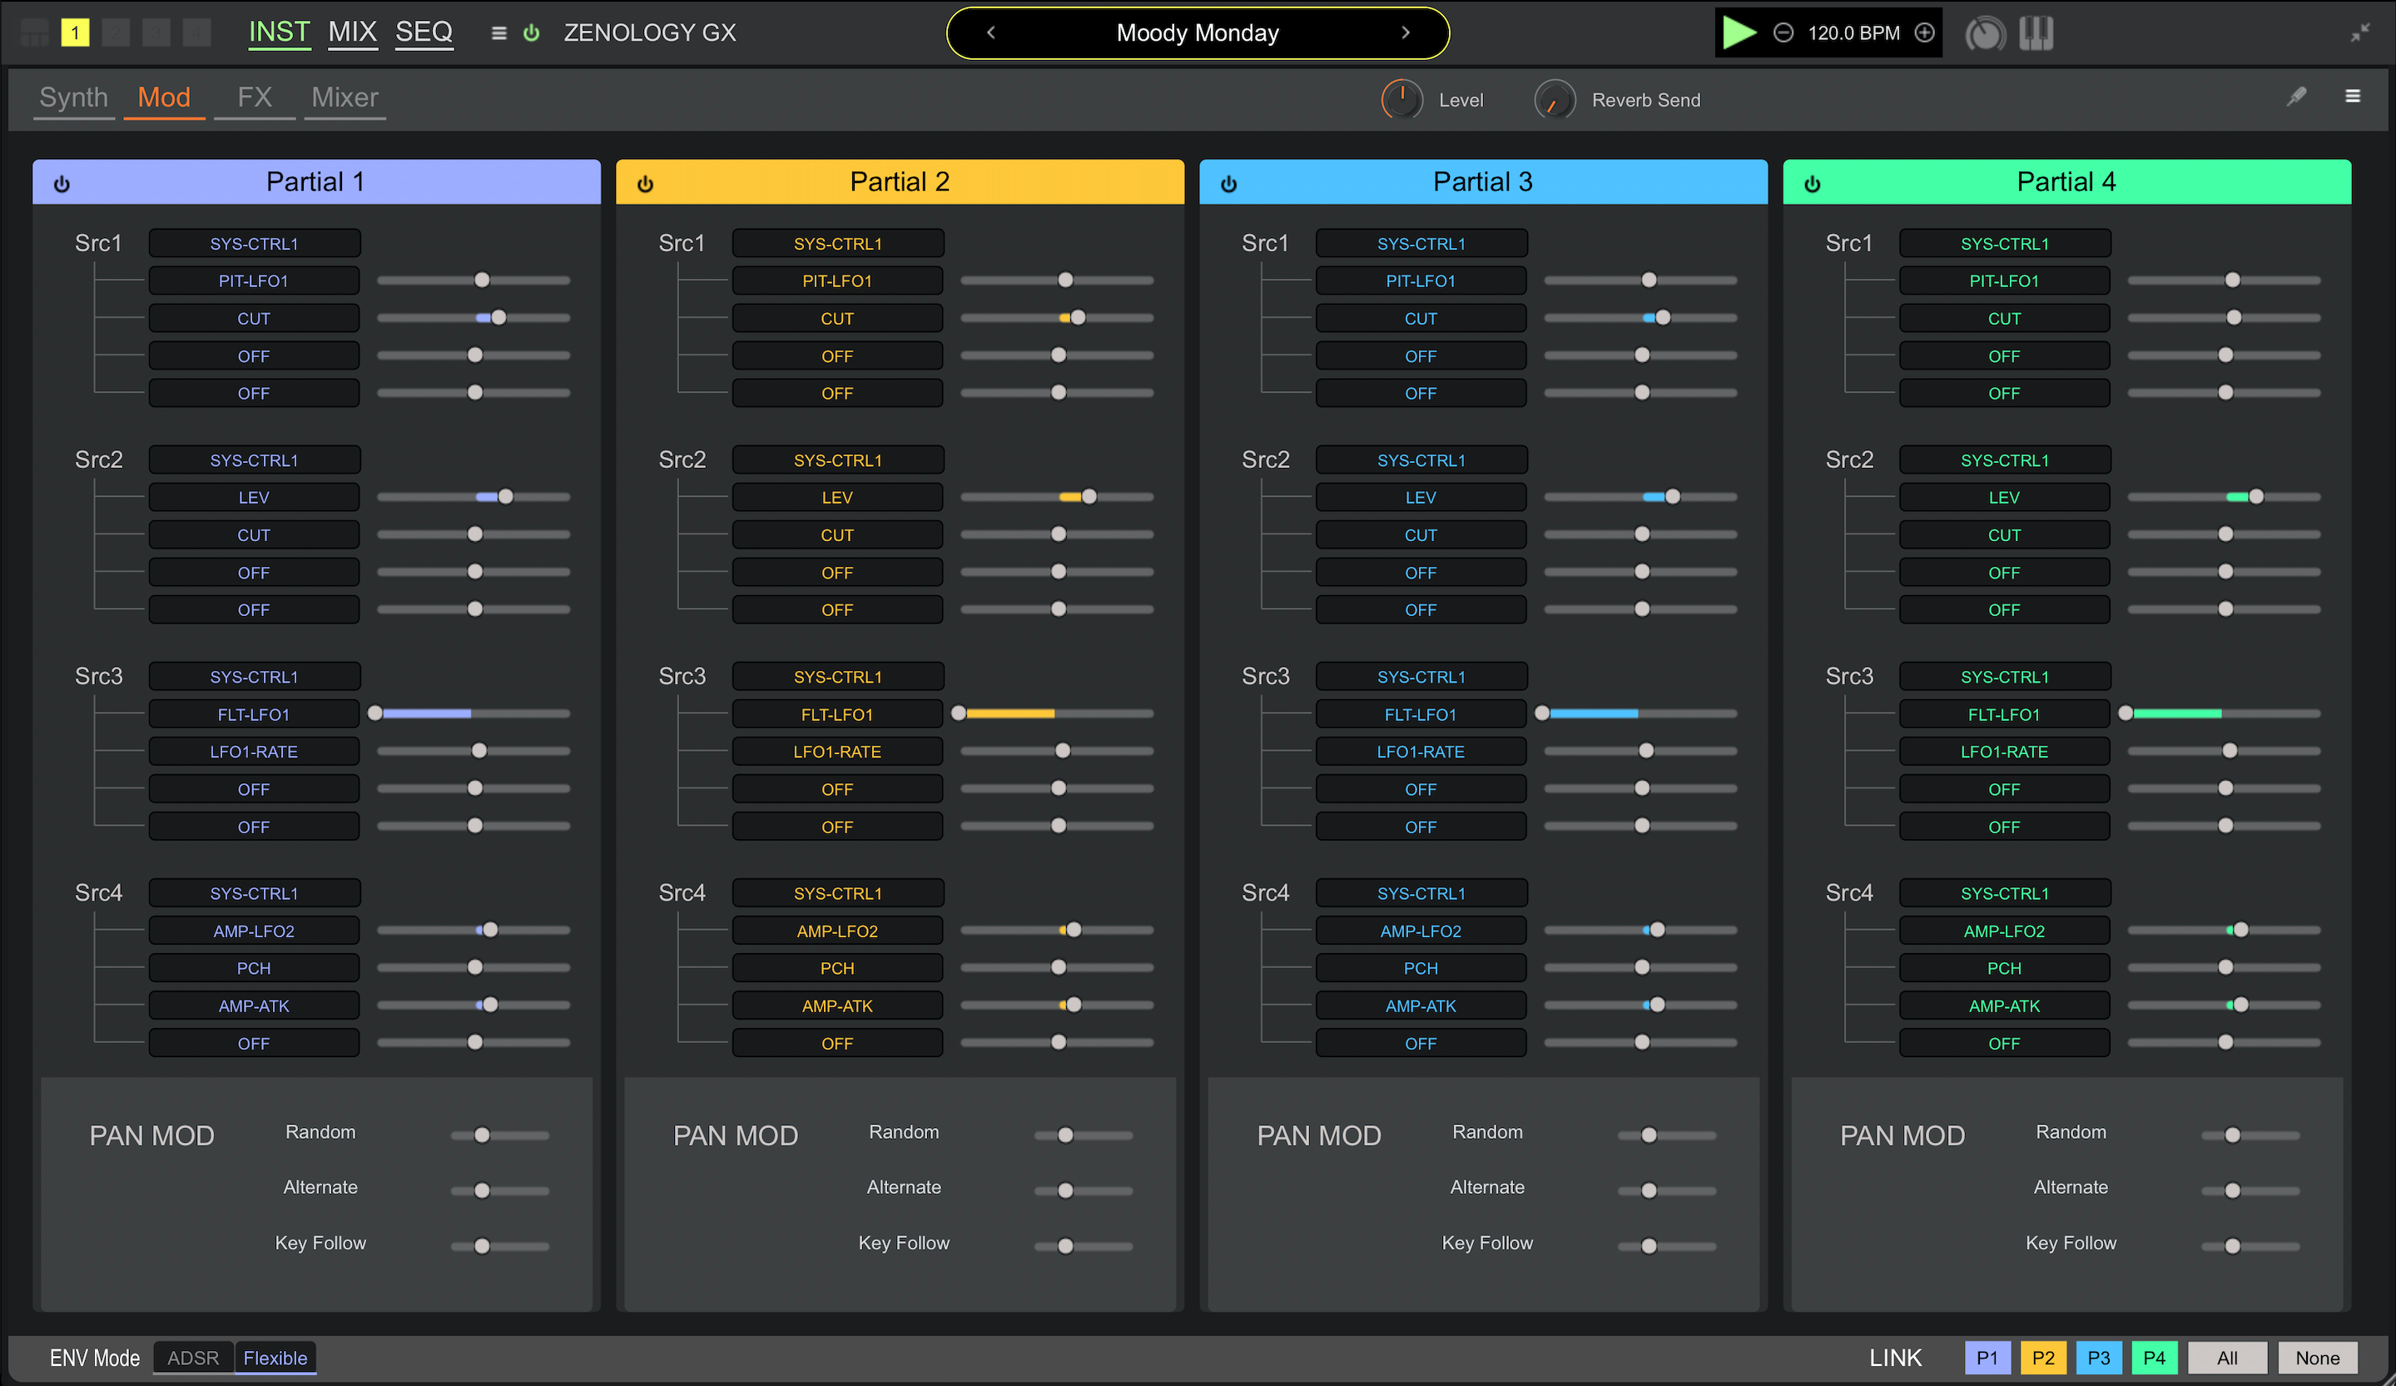Switch to the SEQ view

(x=424, y=32)
